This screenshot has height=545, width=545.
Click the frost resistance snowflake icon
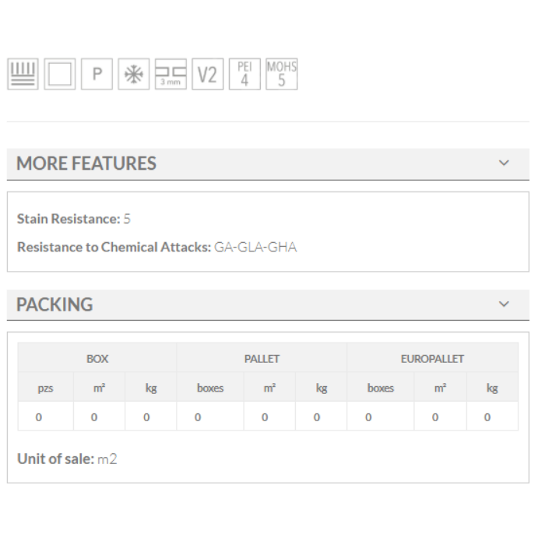(x=133, y=75)
